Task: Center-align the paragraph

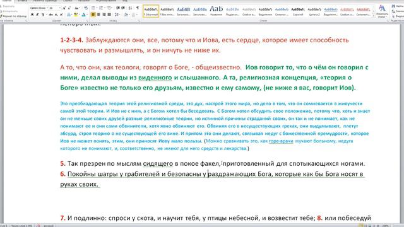Action: [98, 15]
